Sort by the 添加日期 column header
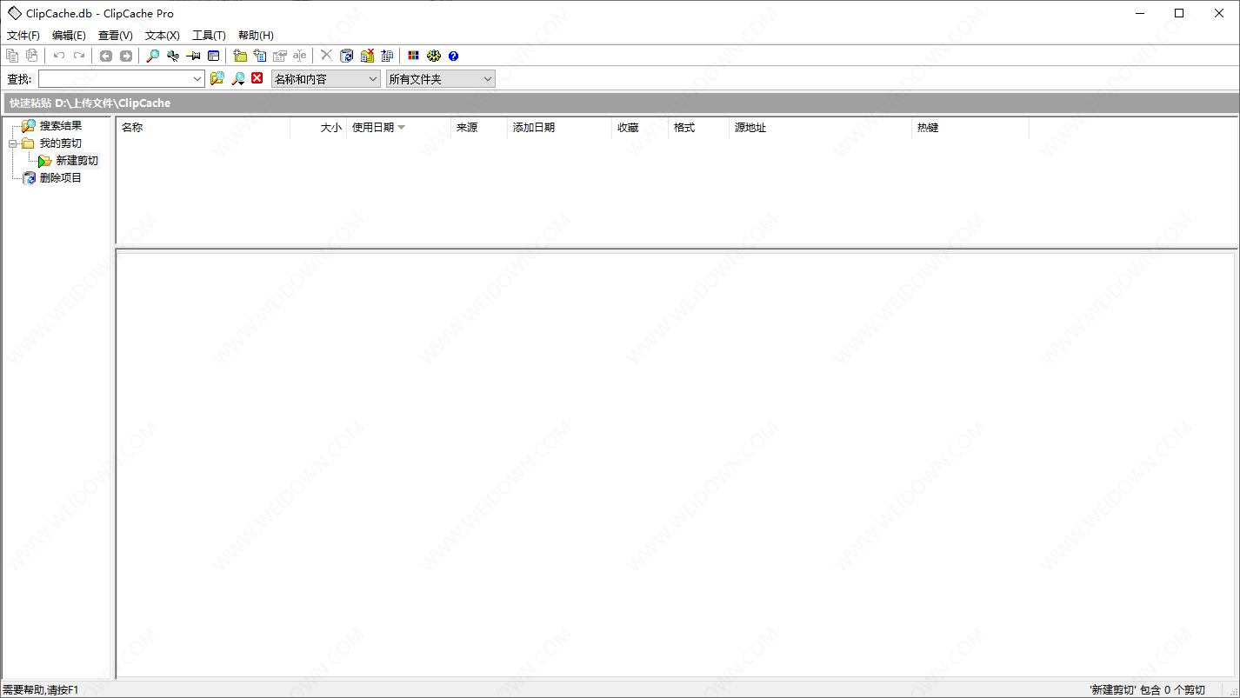 pos(560,128)
